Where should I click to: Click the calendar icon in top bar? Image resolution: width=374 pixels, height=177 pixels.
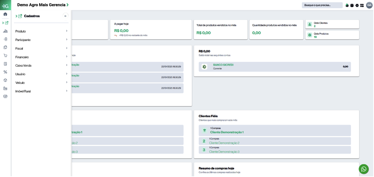click(x=352, y=5)
